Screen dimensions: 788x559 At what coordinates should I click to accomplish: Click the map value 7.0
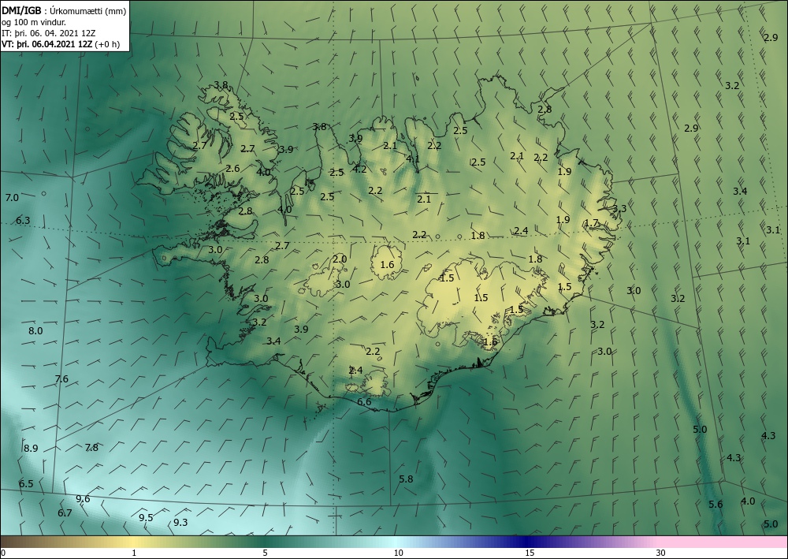12,198
